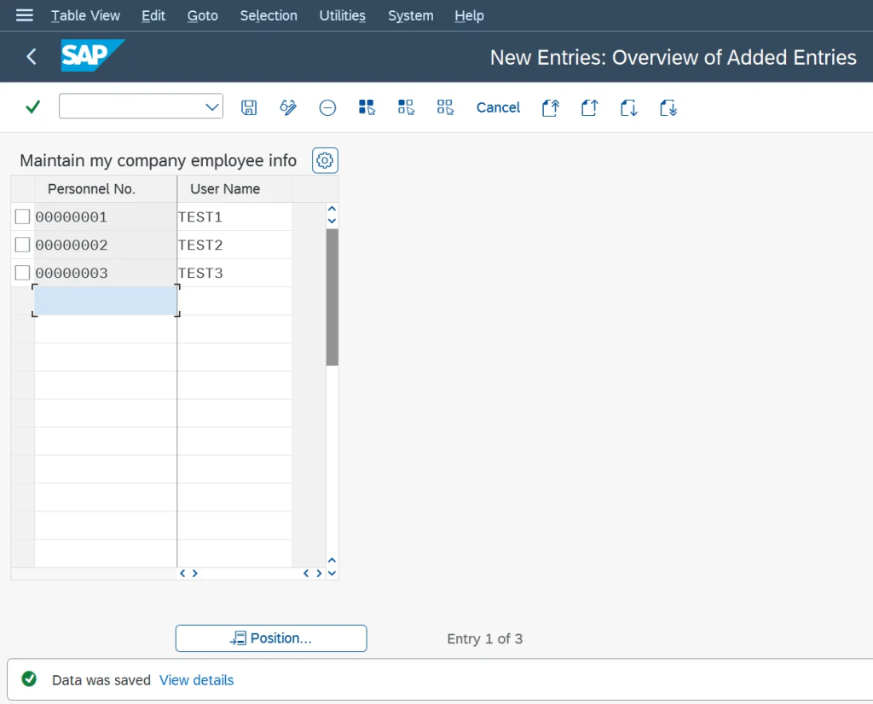
Task: Delete the selected row using minus icon
Action: pos(327,107)
